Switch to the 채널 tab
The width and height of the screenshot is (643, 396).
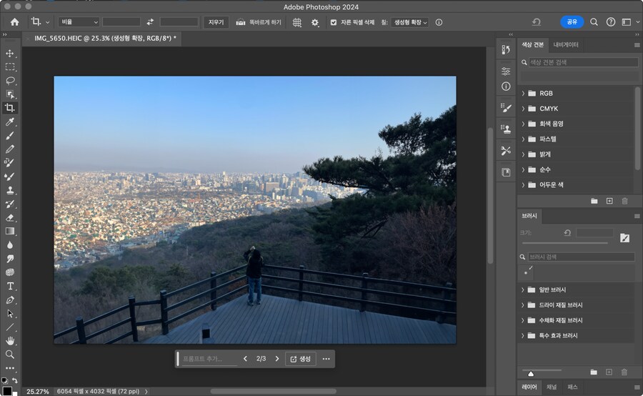(551, 387)
